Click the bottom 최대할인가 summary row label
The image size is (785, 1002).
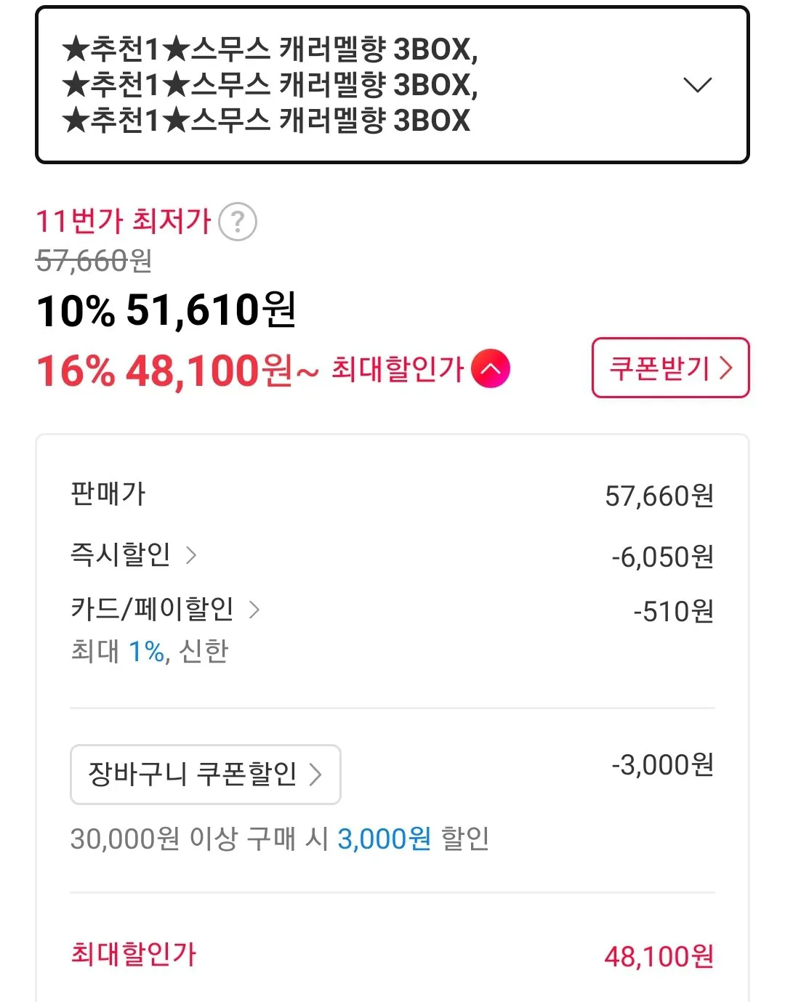pos(134,954)
